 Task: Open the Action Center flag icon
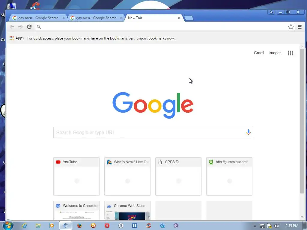click(x=270, y=226)
